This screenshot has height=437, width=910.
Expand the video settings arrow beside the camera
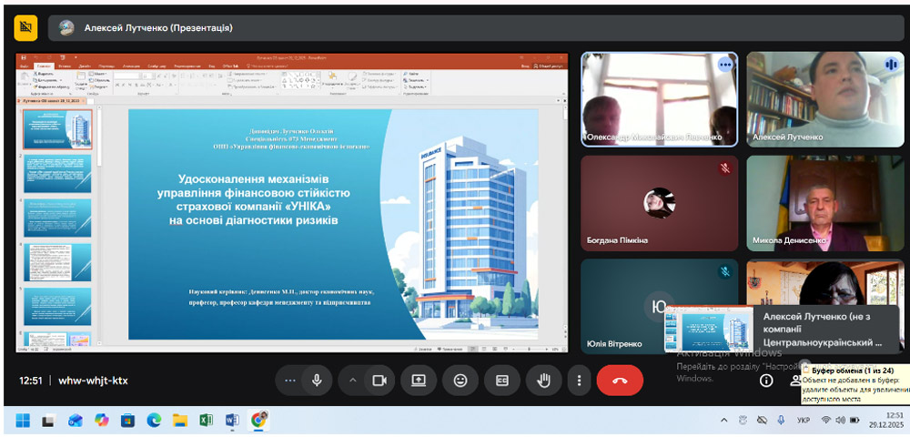[354, 380]
